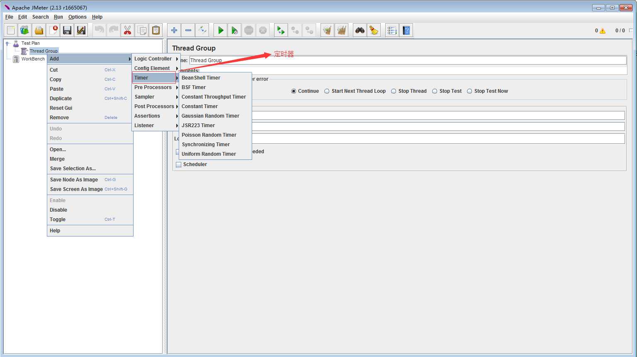
Task: Click the Save floppy disk icon
Action: (67, 30)
